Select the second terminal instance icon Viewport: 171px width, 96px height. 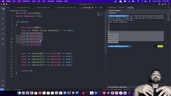click(x=168, y=18)
